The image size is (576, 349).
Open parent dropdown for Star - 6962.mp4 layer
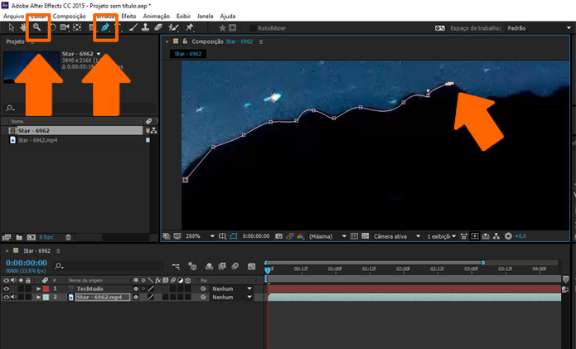pos(231,298)
